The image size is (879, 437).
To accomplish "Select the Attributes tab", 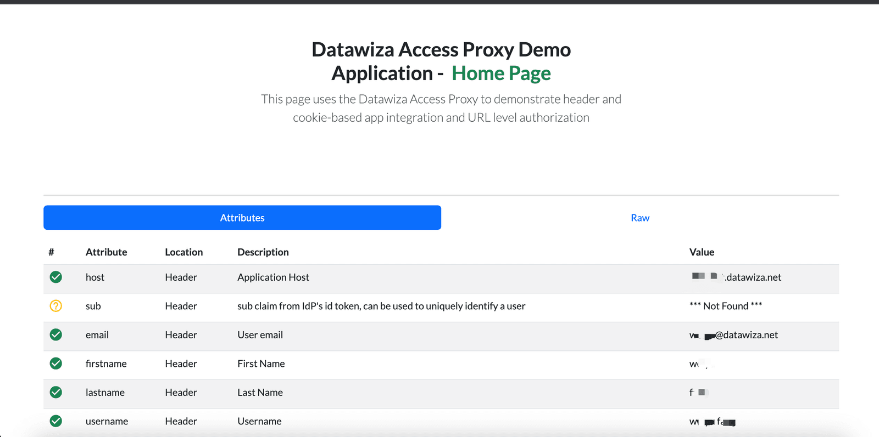I will [x=242, y=218].
